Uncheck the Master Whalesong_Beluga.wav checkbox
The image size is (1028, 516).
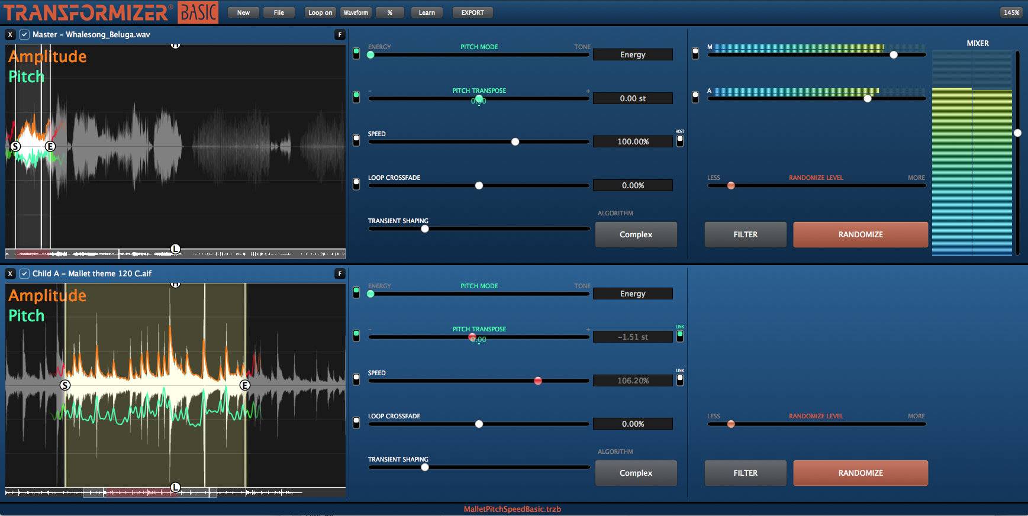pos(24,35)
